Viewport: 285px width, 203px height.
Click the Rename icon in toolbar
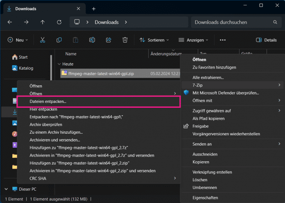pyautogui.click(x=92, y=40)
